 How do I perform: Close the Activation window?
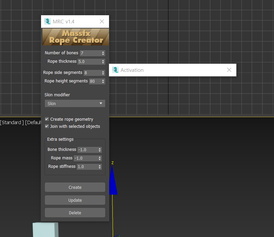point(229,70)
